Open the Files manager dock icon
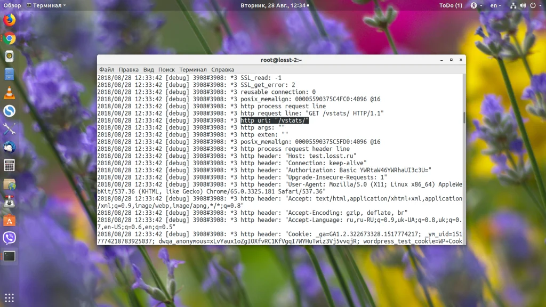 10,75
